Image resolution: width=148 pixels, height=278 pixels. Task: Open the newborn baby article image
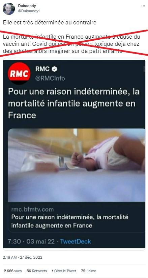pos(77,165)
